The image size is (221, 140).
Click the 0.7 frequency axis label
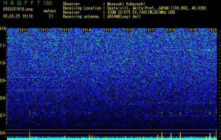tap(3, 115)
